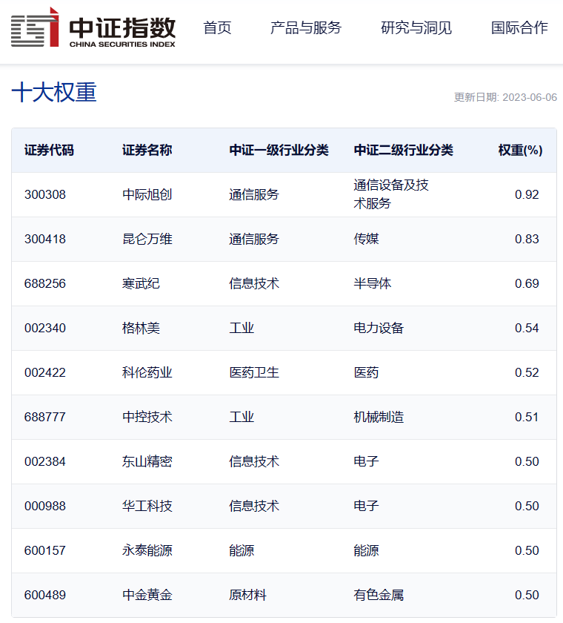Open the 产品与服务 menu
This screenshot has width=563, height=623.
pos(305,28)
